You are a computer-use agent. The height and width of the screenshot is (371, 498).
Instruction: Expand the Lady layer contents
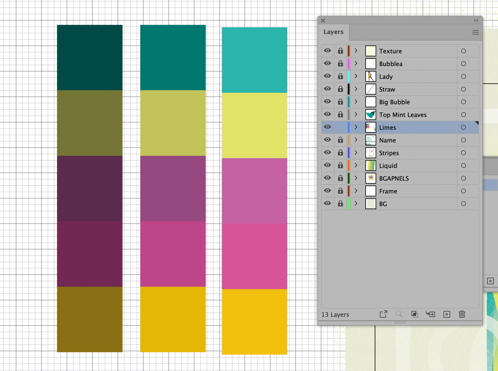(356, 76)
